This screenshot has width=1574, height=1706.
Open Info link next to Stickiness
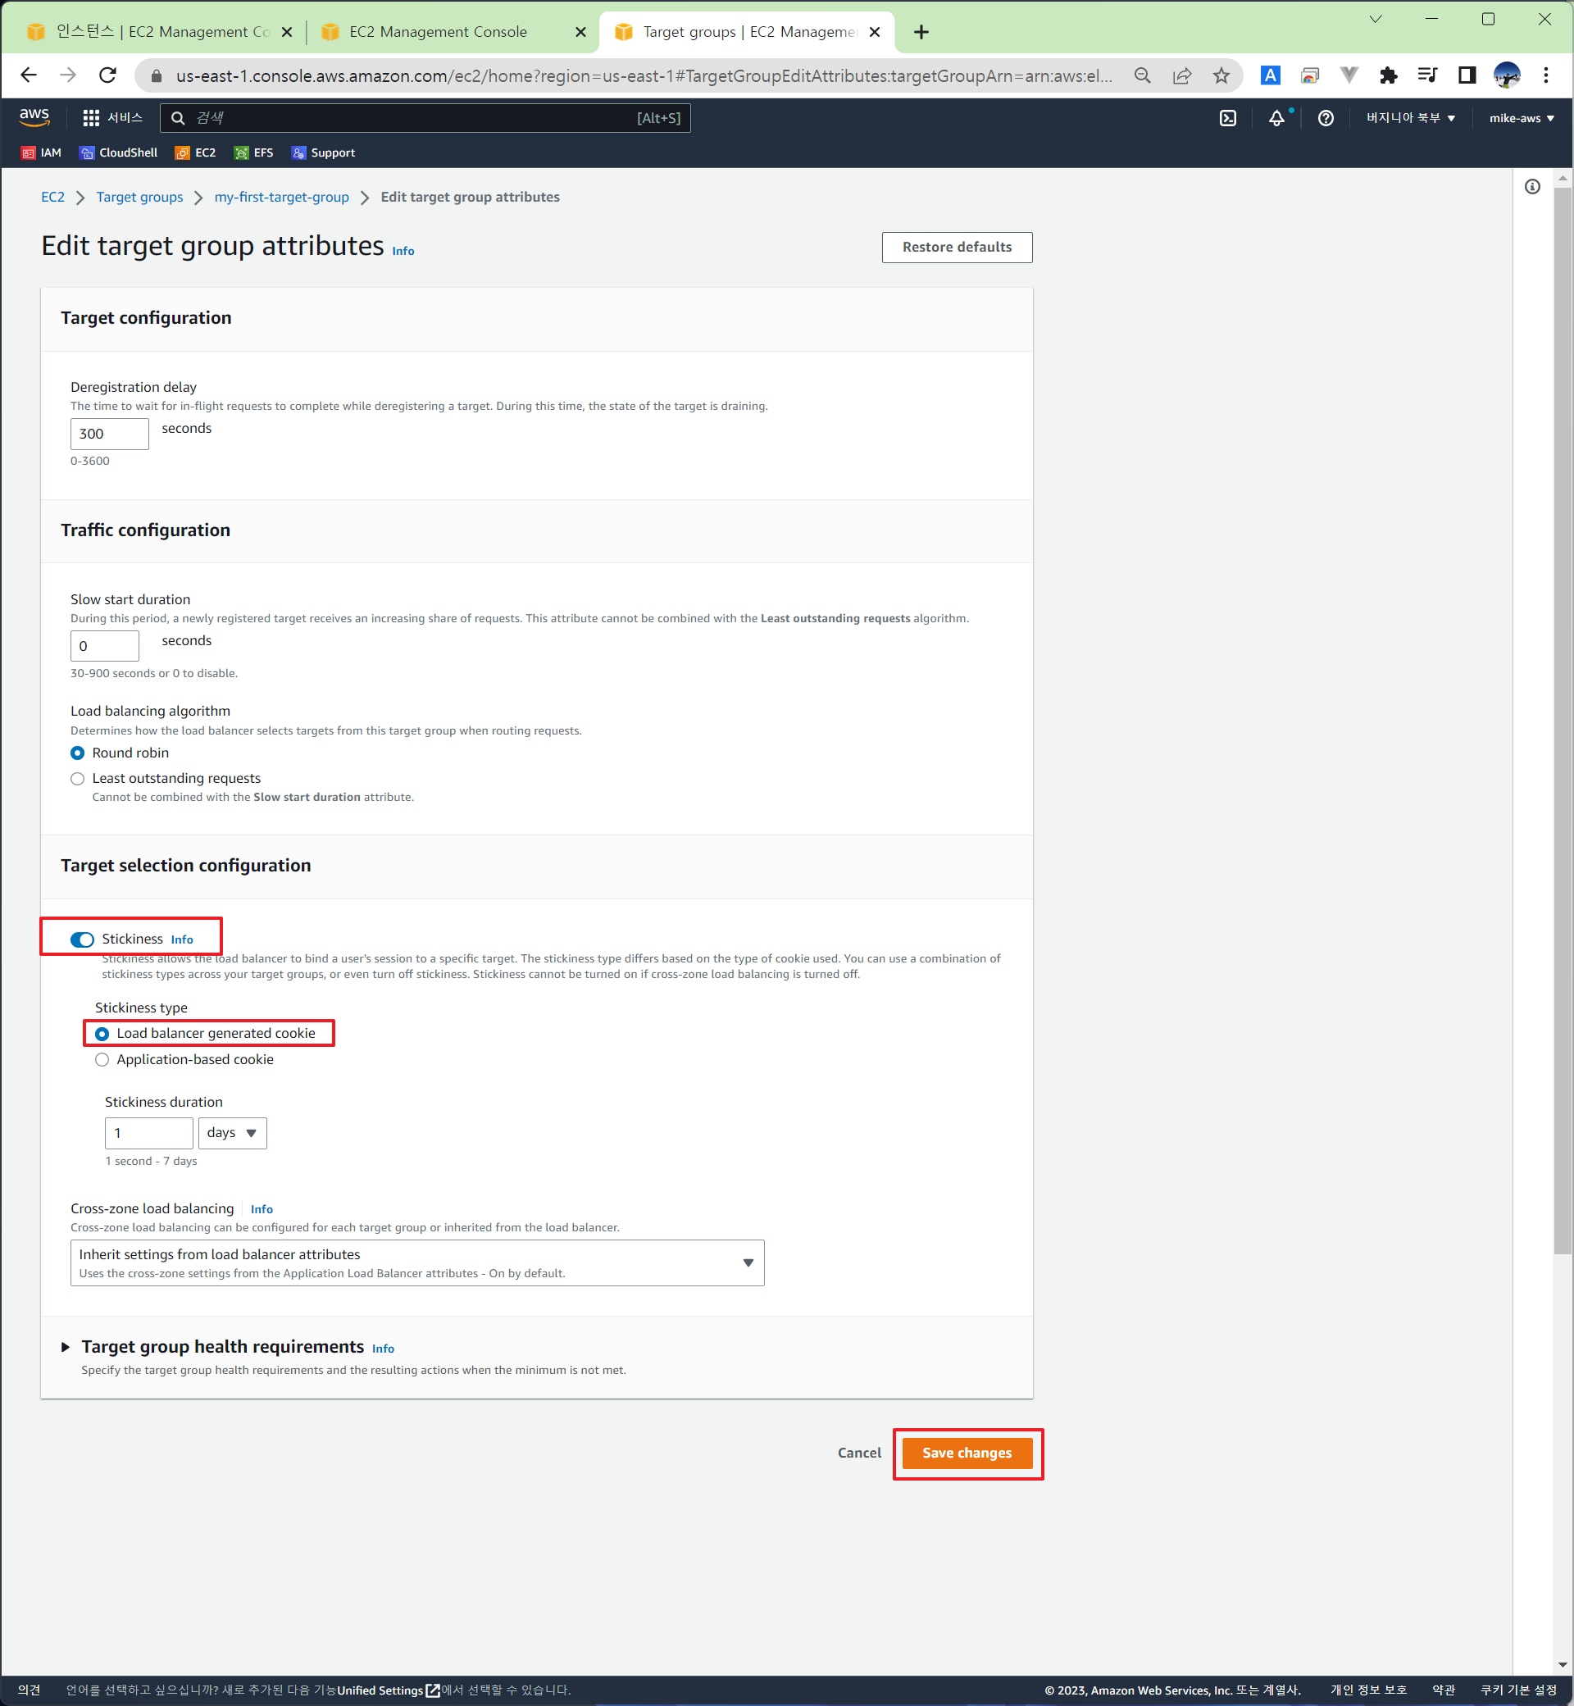(x=181, y=939)
